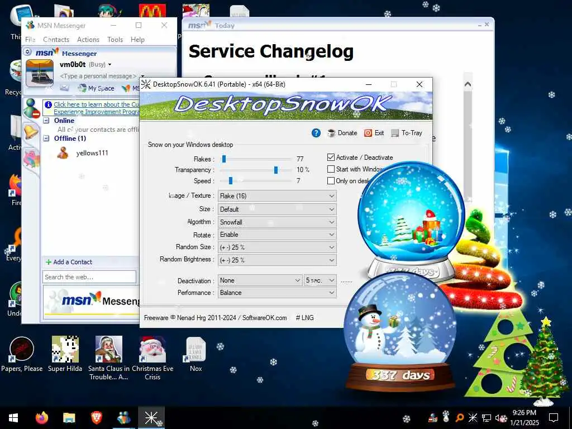Open the Random Brightness dropdown
572x429 pixels.
coord(277,260)
